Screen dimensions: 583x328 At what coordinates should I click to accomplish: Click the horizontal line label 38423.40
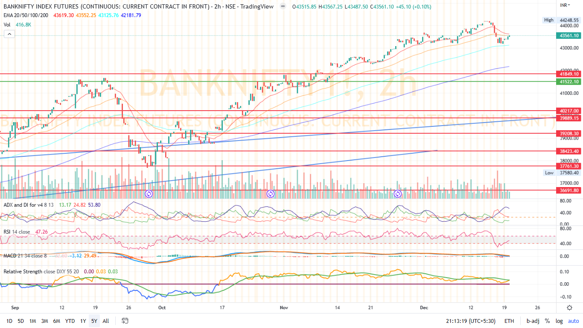(569, 151)
